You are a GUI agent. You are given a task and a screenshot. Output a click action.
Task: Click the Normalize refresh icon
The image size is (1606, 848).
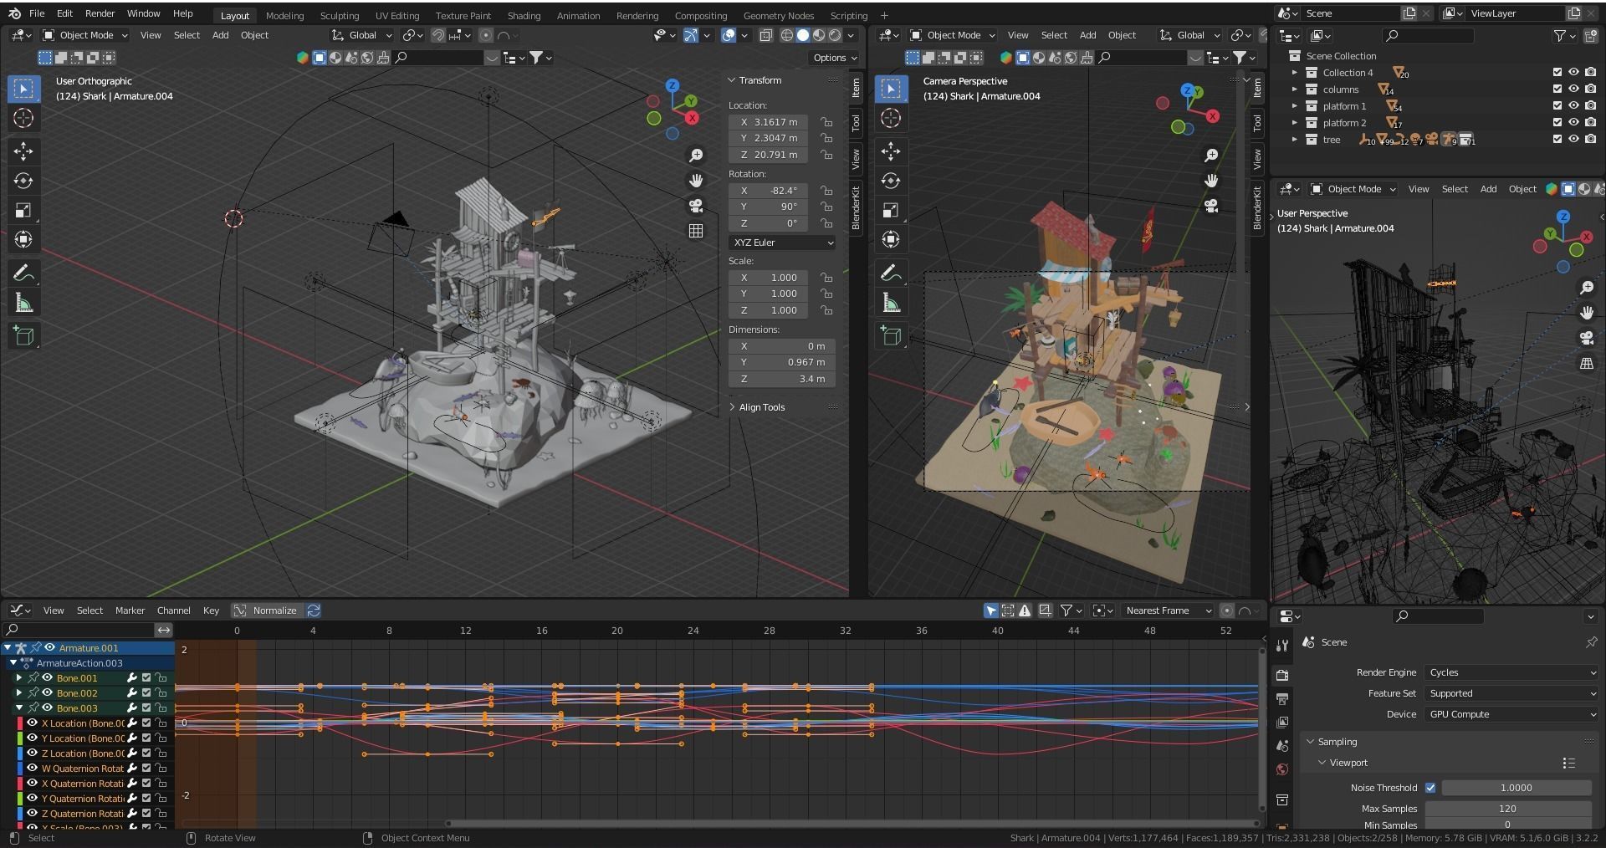pos(314,610)
